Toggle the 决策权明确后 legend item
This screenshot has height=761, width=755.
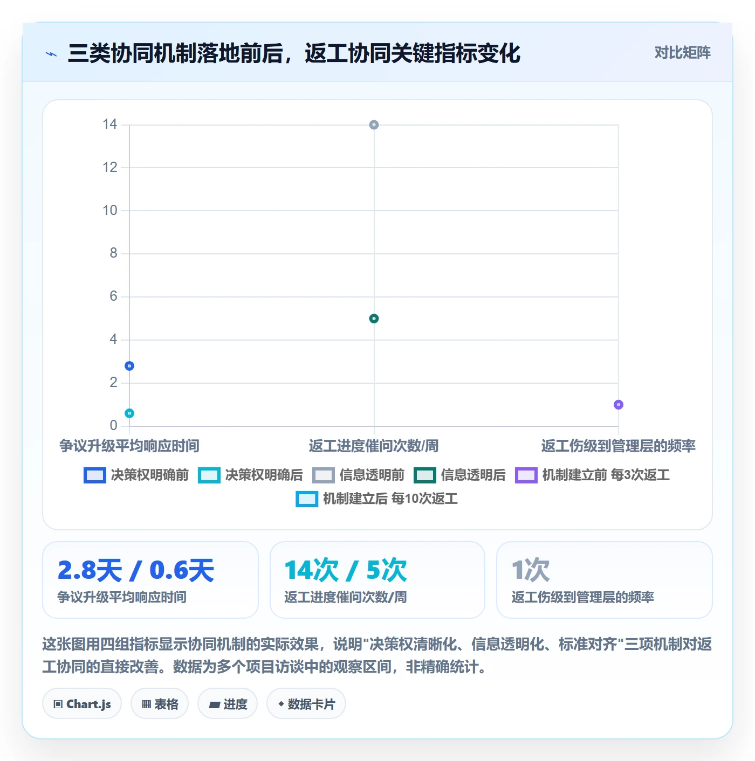pyautogui.click(x=250, y=475)
